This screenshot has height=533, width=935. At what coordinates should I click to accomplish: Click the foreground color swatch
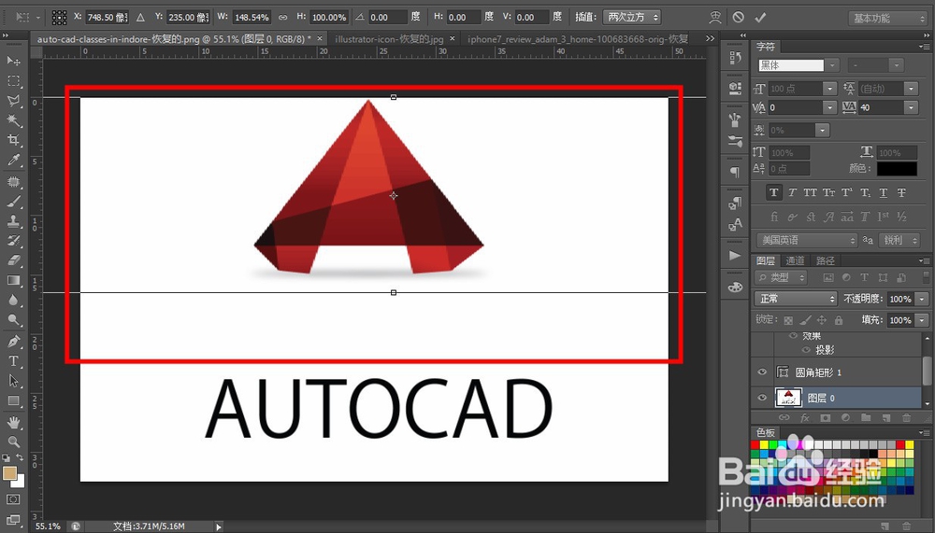[x=9, y=473]
